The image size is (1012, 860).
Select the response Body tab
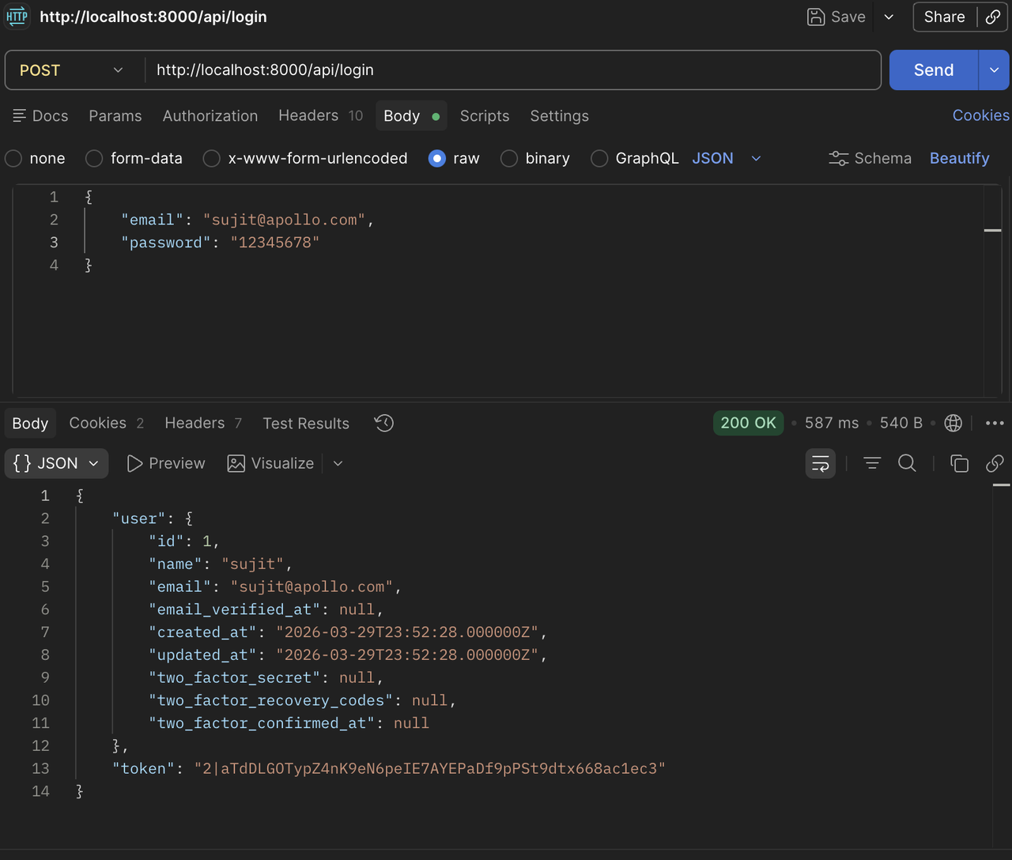[x=30, y=423]
